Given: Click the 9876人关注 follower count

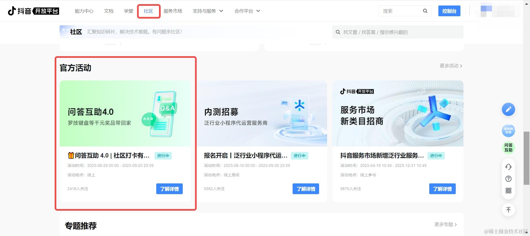Looking at the screenshot, I should coord(351,189).
